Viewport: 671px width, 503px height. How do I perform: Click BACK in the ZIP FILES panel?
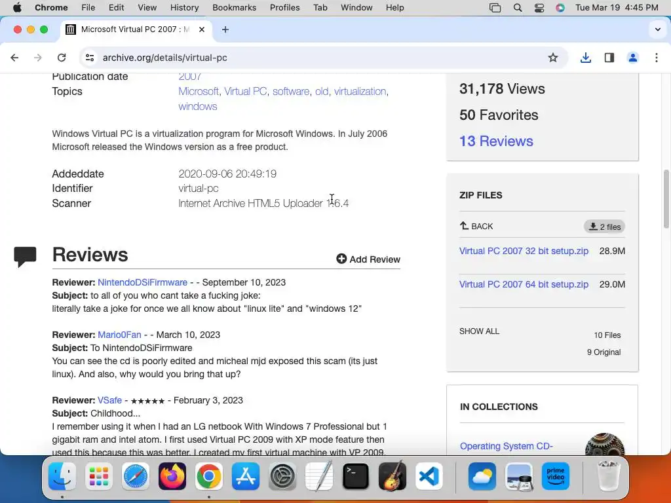(x=476, y=226)
